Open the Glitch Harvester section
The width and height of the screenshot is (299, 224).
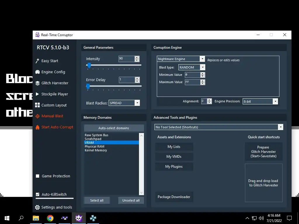click(55, 83)
